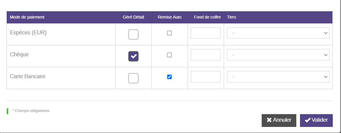Viewport: 341px width, 133px height.
Task: Uncheck Géré Détail for Chèque
Action: pyautogui.click(x=133, y=56)
